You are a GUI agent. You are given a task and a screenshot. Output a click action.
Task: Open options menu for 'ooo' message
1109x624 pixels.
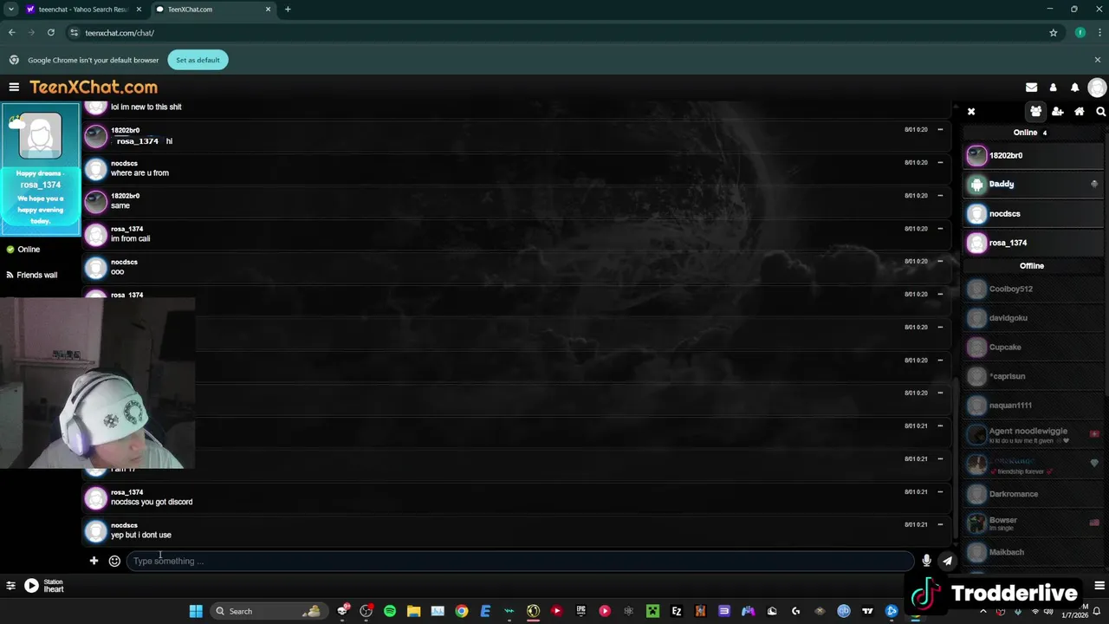[x=940, y=262]
